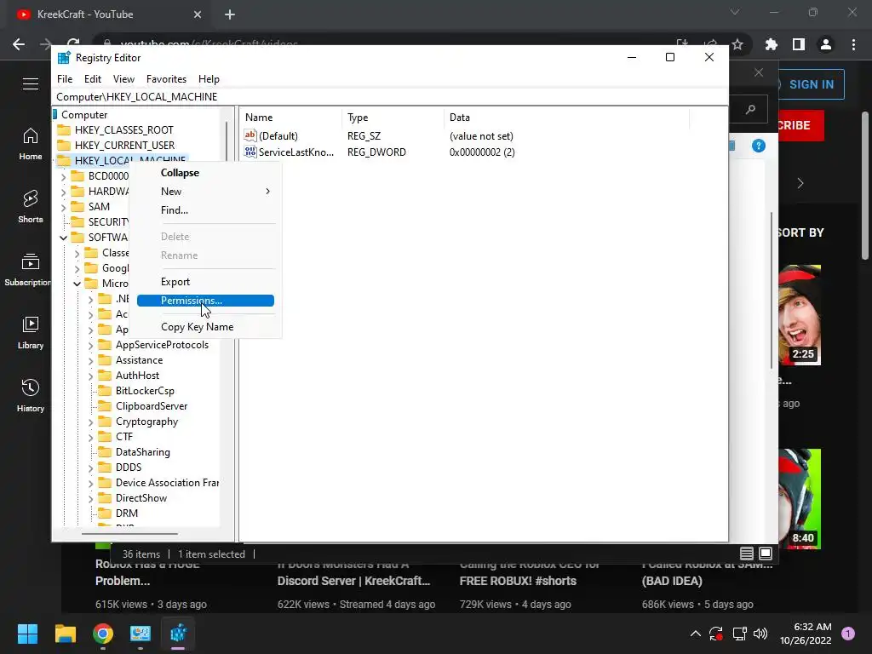Screen dimensions: 872x654
Task: Open Chrome three-dot menu
Action: pos(853,44)
